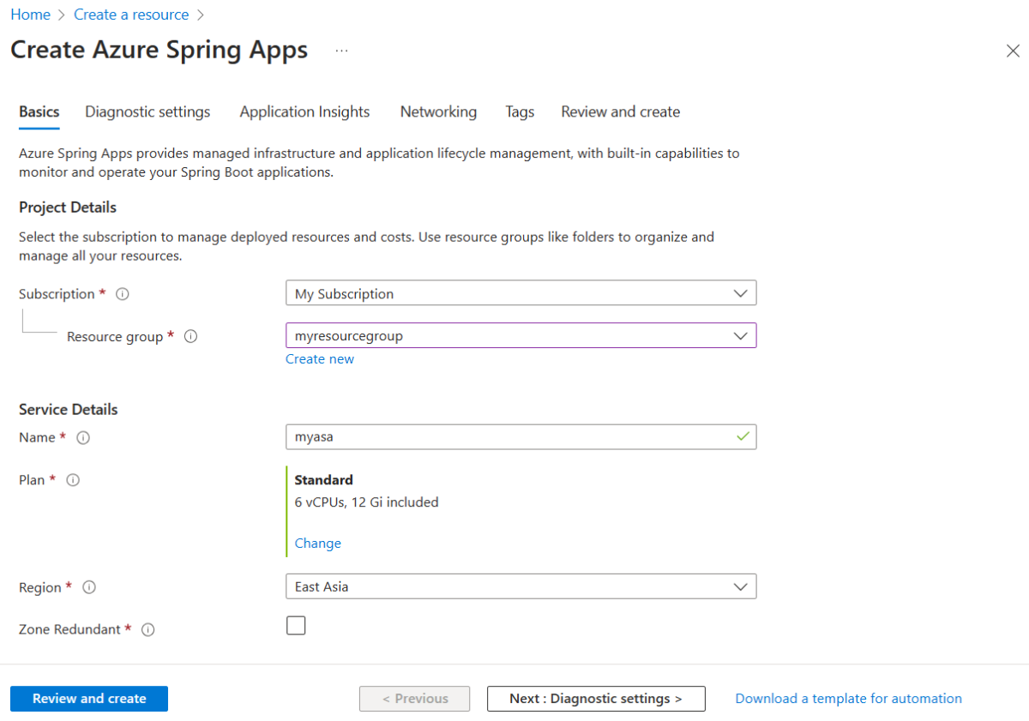Screen dimensions: 1029x721
Task: Click the Create new resource group link
Action: (320, 359)
